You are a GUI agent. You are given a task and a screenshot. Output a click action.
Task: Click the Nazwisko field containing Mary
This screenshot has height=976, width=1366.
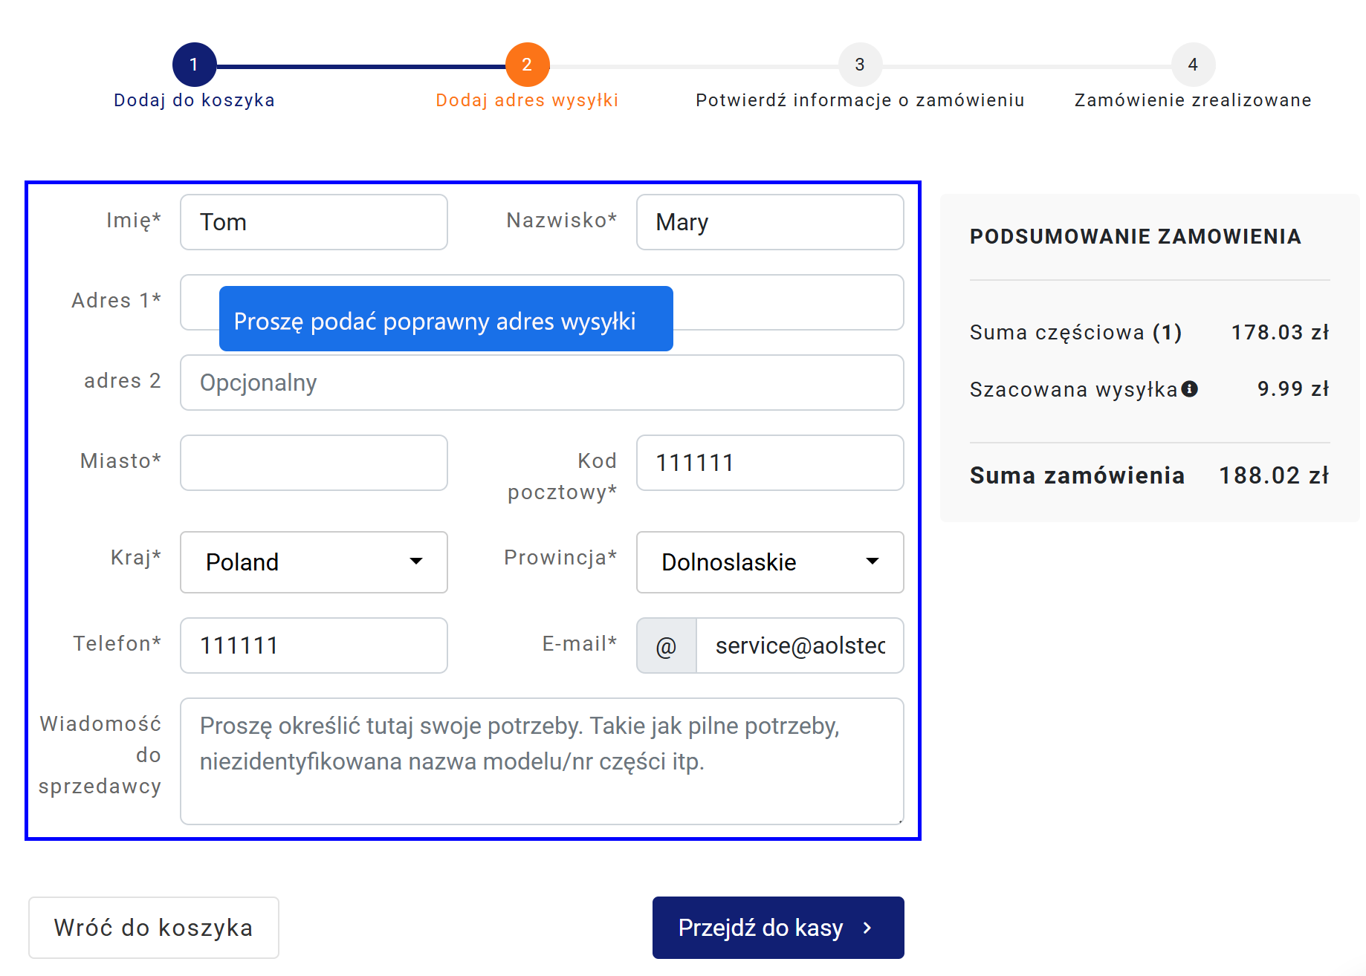pyautogui.click(x=770, y=222)
